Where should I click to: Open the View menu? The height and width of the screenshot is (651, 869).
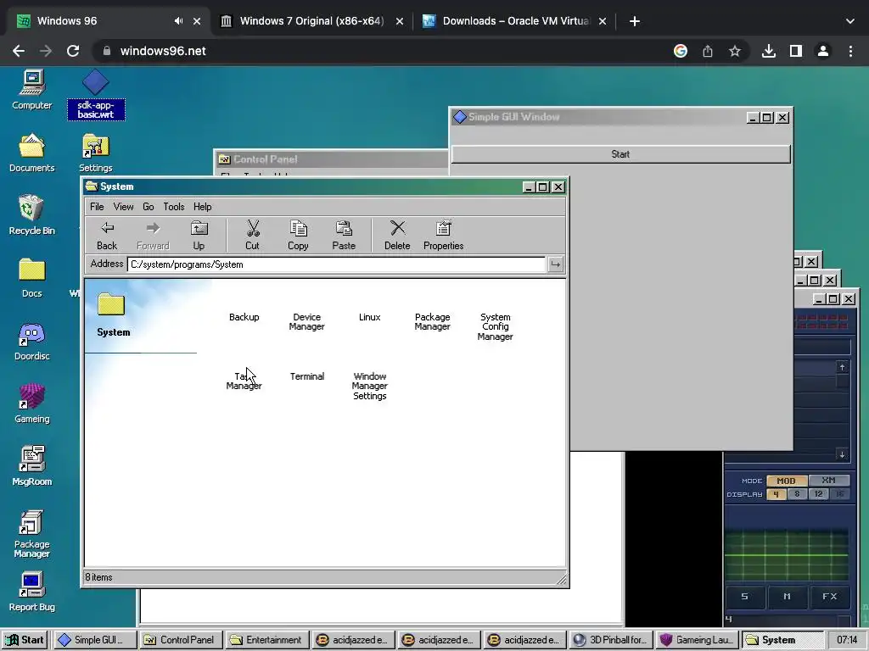123,207
